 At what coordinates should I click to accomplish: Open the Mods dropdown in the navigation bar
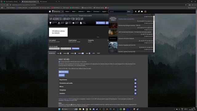[74, 11]
